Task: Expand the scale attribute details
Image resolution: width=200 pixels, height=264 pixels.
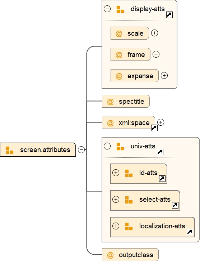Action: tap(154, 33)
